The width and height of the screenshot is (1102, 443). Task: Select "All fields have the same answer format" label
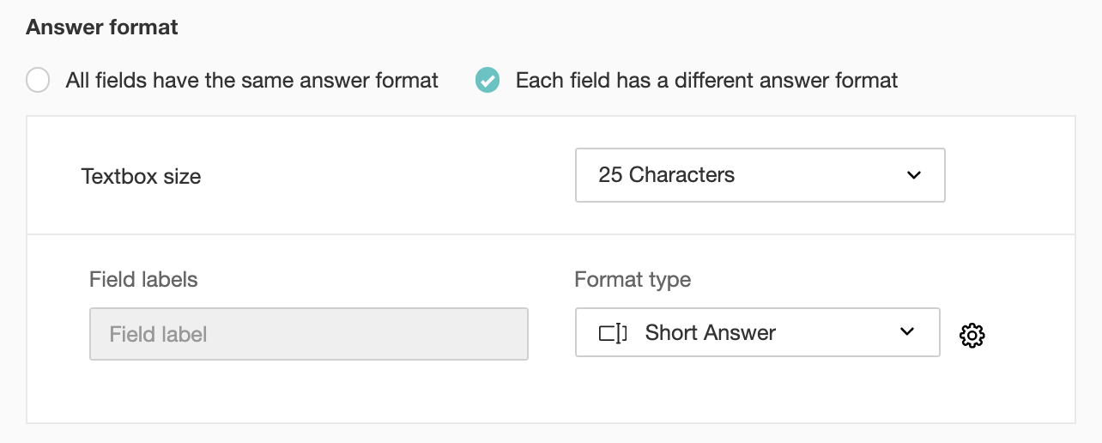251,81
